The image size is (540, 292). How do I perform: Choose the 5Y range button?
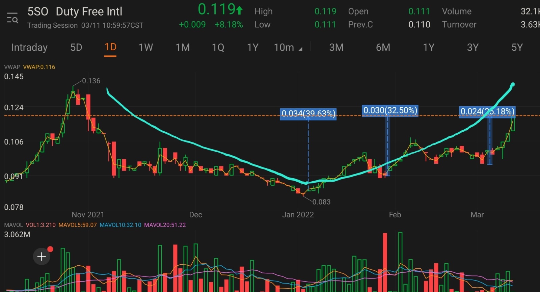(x=517, y=48)
